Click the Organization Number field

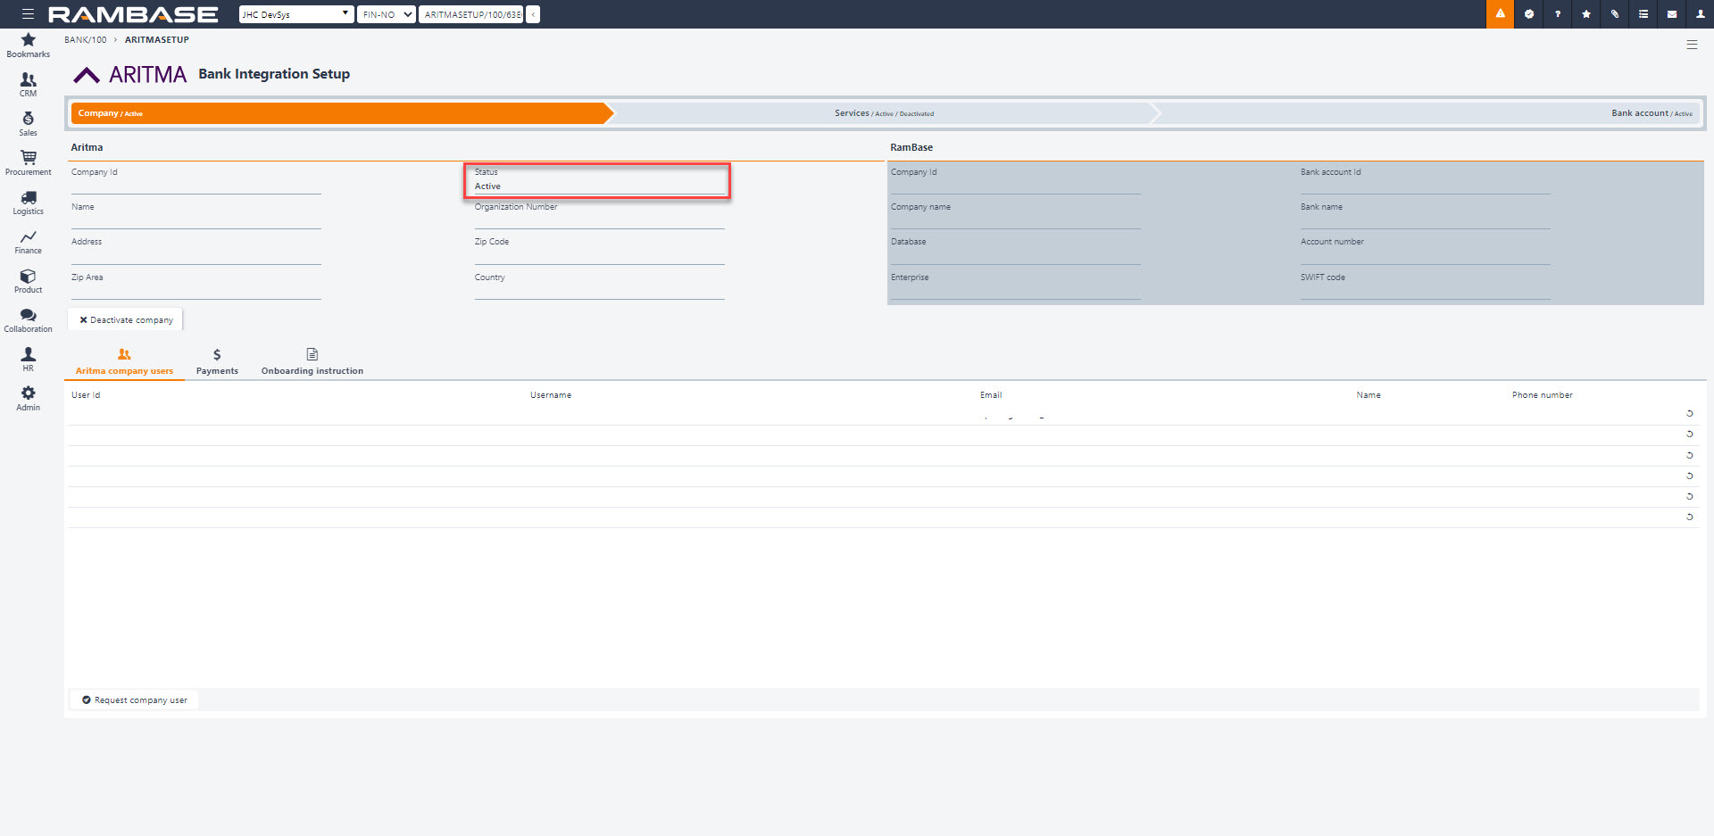[x=600, y=215]
